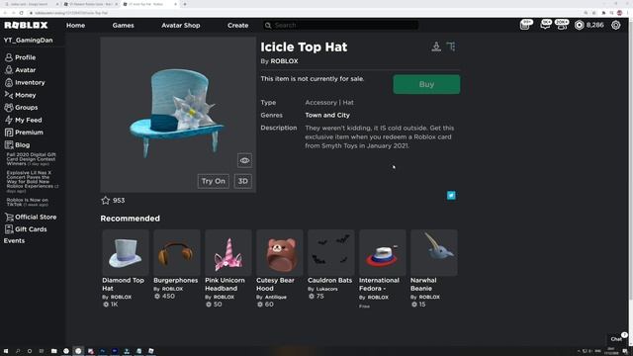Image resolution: width=633 pixels, height=356 pixels.
Task: Click the Lukacors creator link under Cauldron Bats
Action: (x=326, y=289)
